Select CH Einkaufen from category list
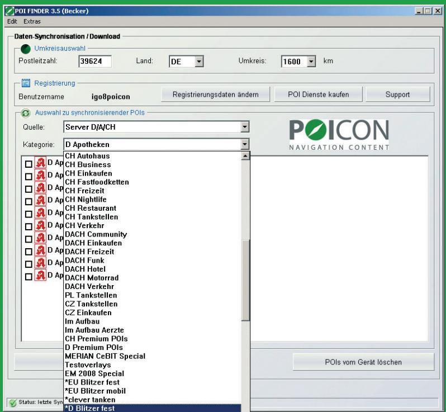 pyautogui.click(x=153, y=173)
